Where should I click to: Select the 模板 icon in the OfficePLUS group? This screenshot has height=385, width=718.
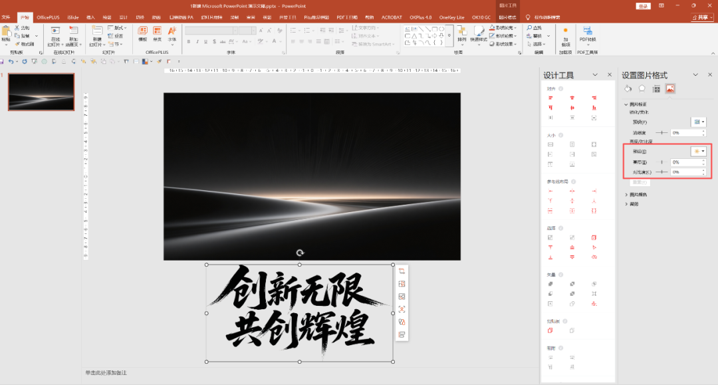(142, 33)
